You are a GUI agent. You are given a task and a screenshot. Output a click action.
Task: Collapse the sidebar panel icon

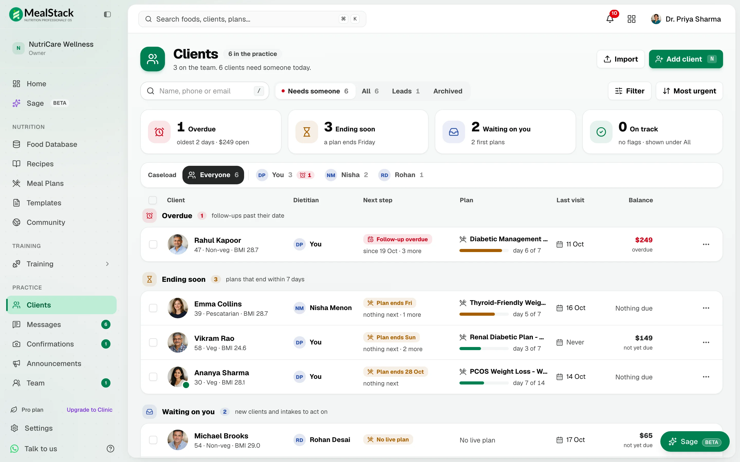tap(107, 14)
